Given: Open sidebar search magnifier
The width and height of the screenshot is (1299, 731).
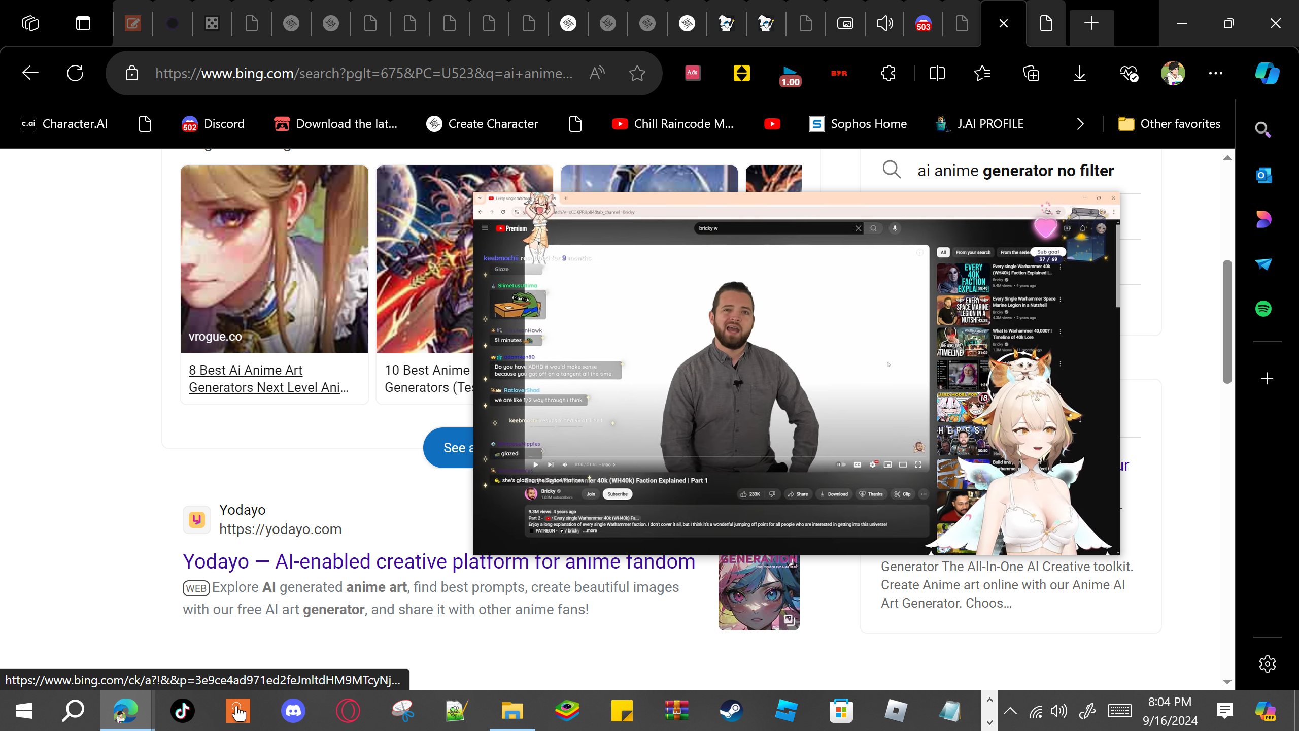Looking at the screenshot, I should pyautogui.click(x=1262, y=130).
